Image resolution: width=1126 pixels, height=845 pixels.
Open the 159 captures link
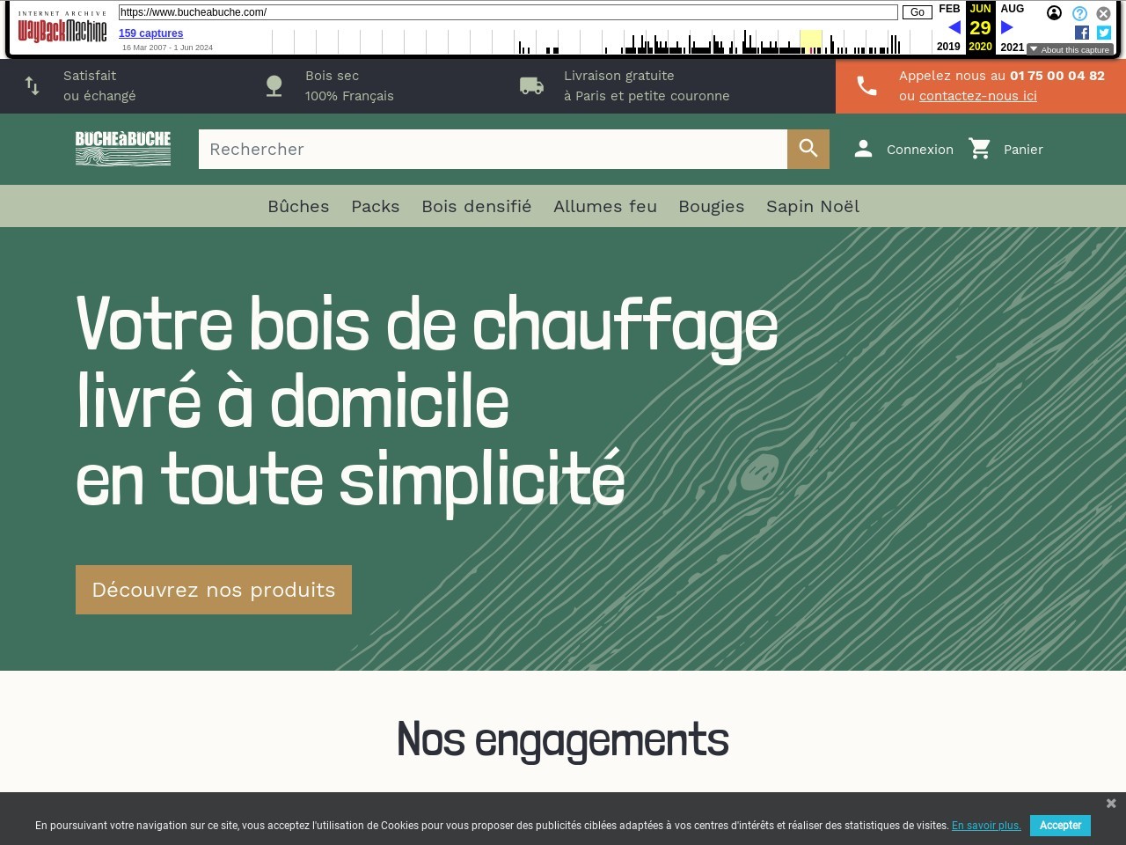(150, 33)
